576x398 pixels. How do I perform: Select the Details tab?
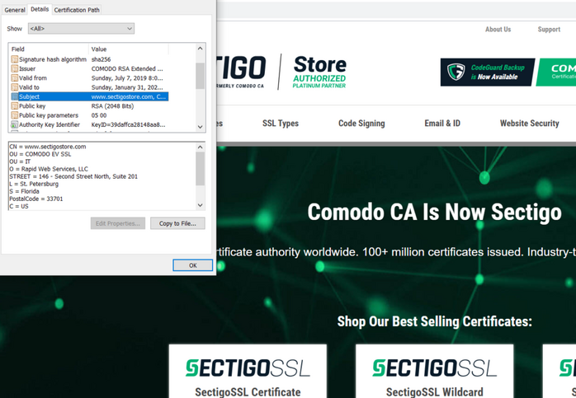tap(40, 9)
